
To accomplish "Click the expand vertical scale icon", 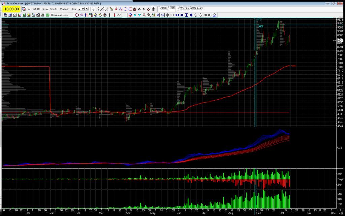I will click(191, 15).
